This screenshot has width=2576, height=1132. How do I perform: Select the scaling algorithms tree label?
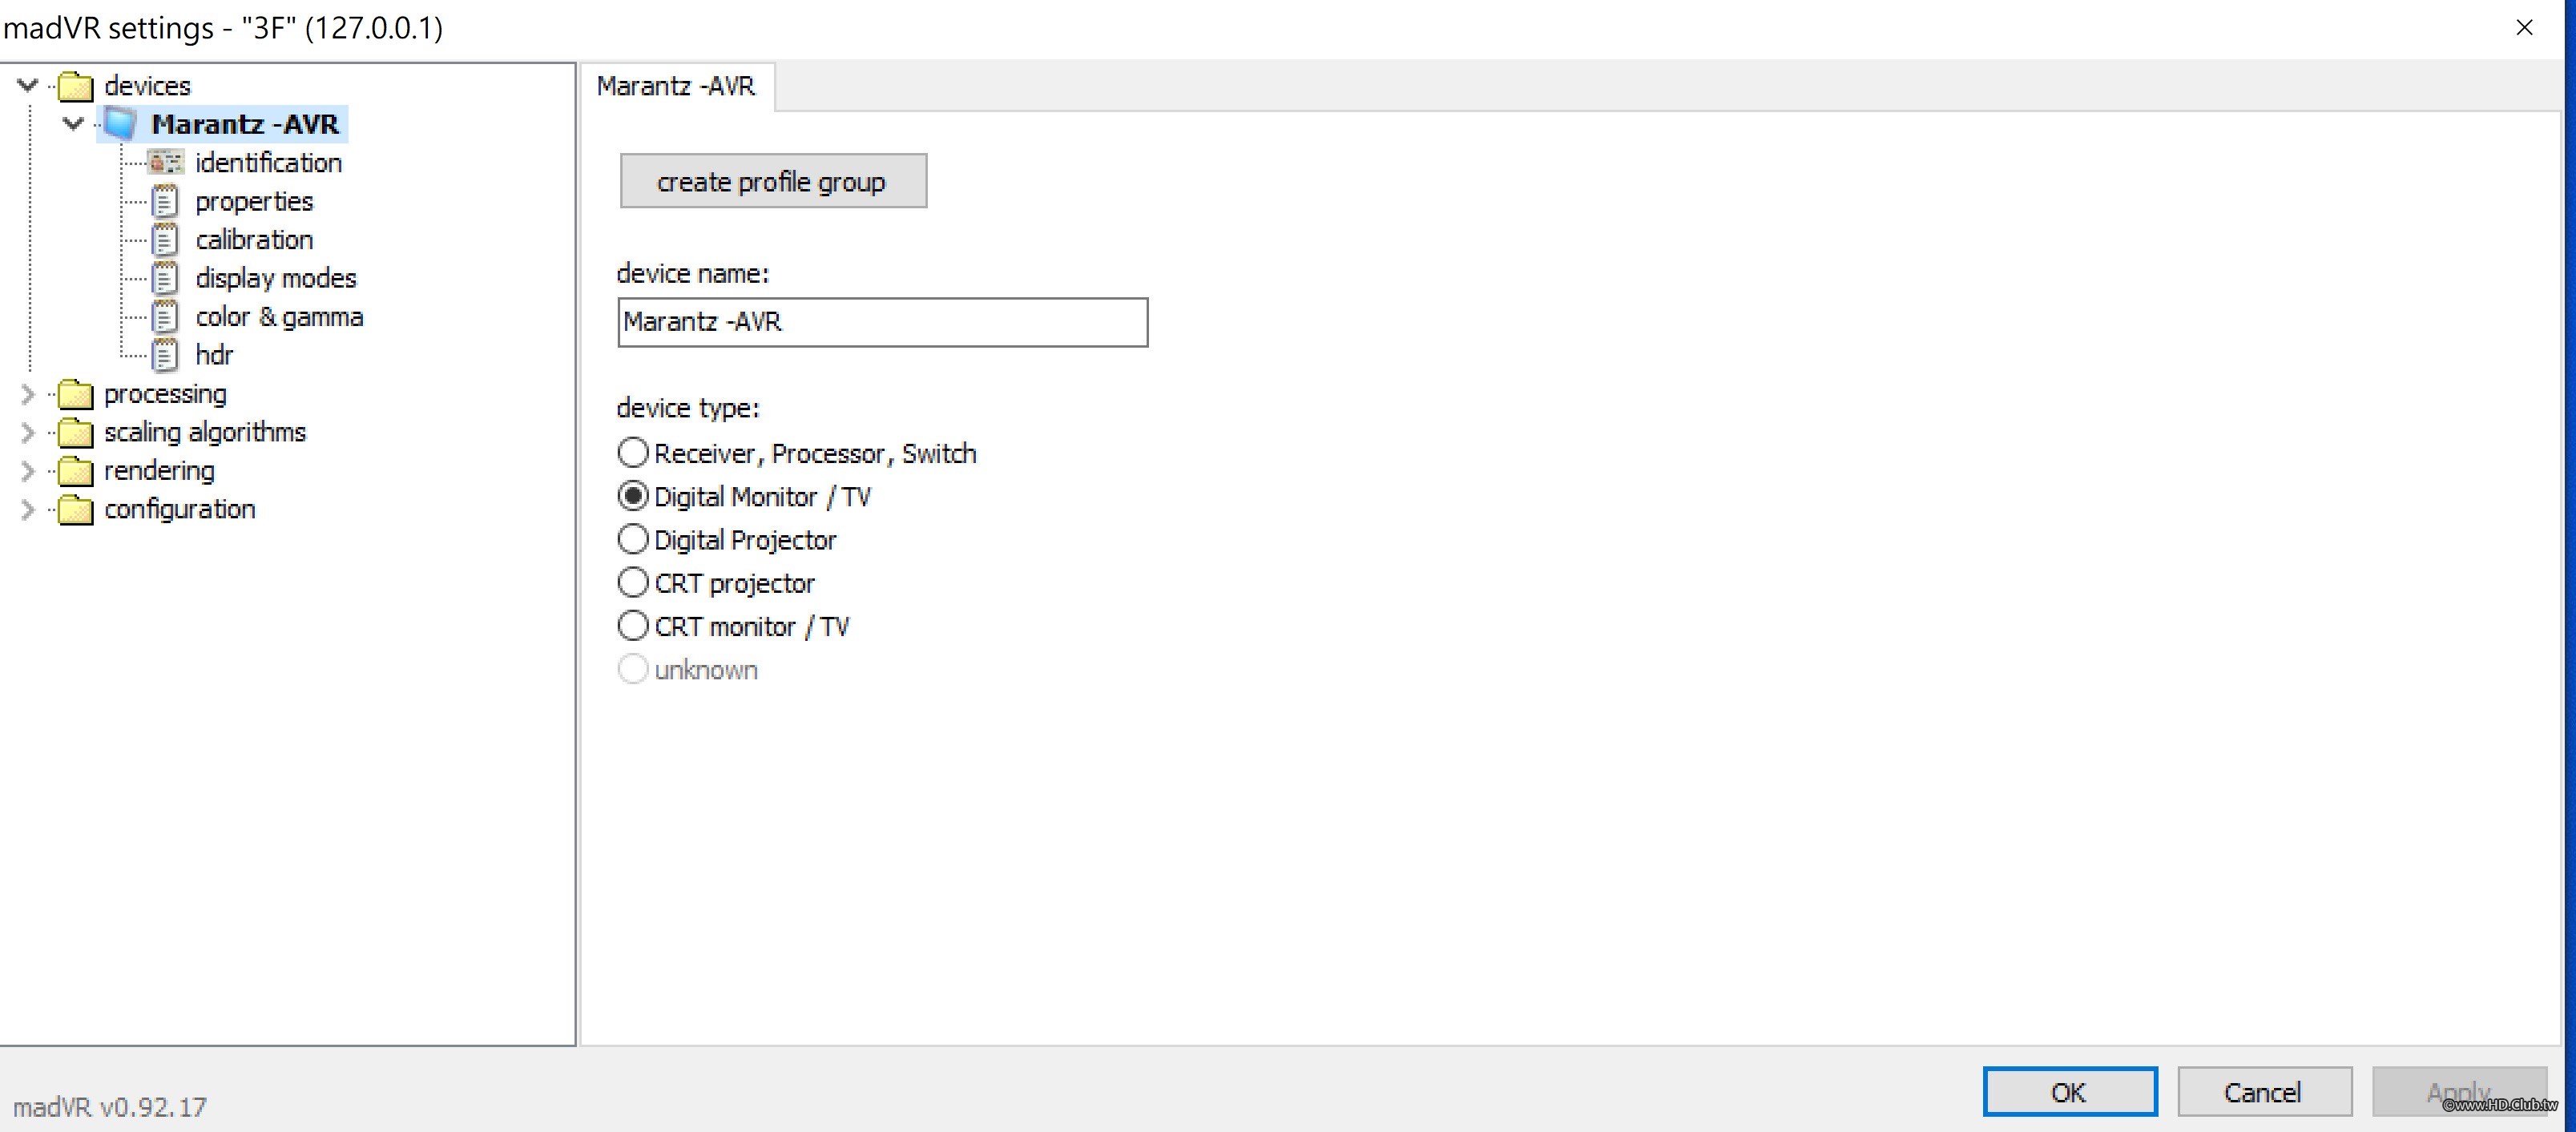(205, 432)
